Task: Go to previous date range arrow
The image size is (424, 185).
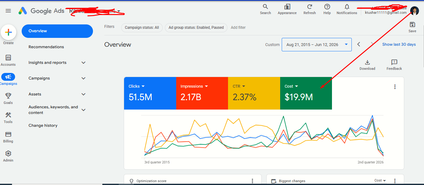Action: (x=359, y=44)
